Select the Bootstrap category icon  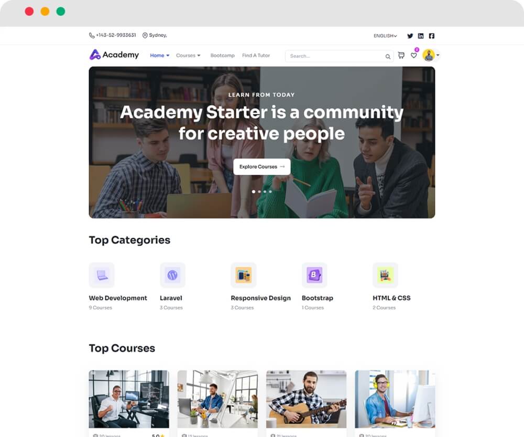[x=314, y=275]
